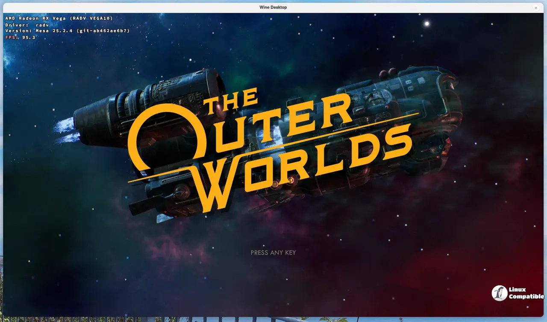The height and width of the screenshot is (322, 547).
Task: Click the AMD Radeon RX Vega overlay line
Action: 59,18
